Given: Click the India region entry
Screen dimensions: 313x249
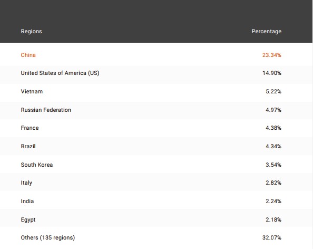Looking at the screenshot, I should (x=27, y=201).
